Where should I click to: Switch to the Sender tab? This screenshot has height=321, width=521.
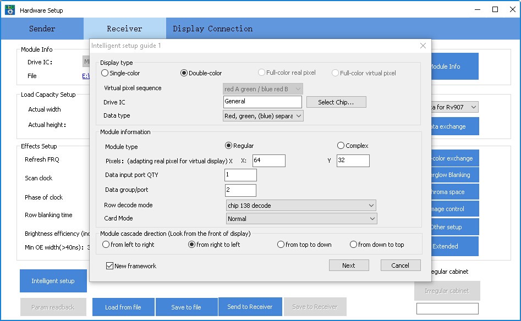click(x=42, y=29)
